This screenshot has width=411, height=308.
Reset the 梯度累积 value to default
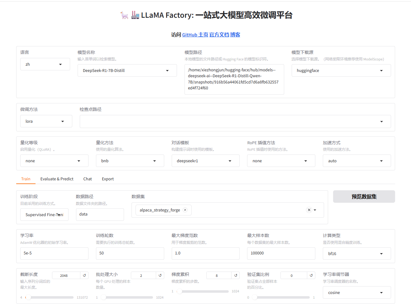tap(236, 275)
